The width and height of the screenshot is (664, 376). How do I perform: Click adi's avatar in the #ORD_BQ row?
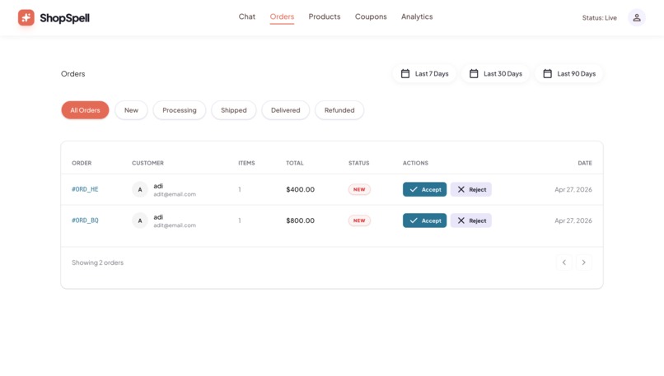pyautogui.click(x=140, y=220)
